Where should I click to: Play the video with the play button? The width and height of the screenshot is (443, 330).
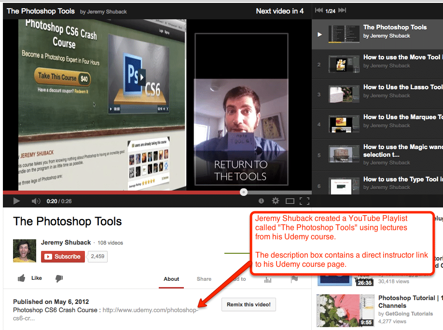(16, 201)
